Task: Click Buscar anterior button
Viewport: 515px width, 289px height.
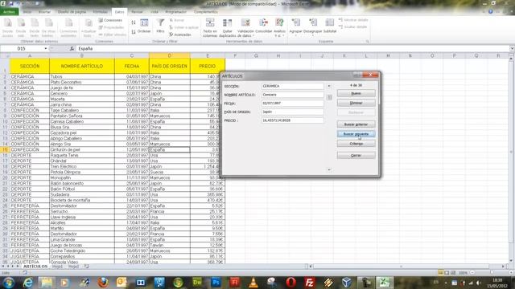Action: coord(356,124)
